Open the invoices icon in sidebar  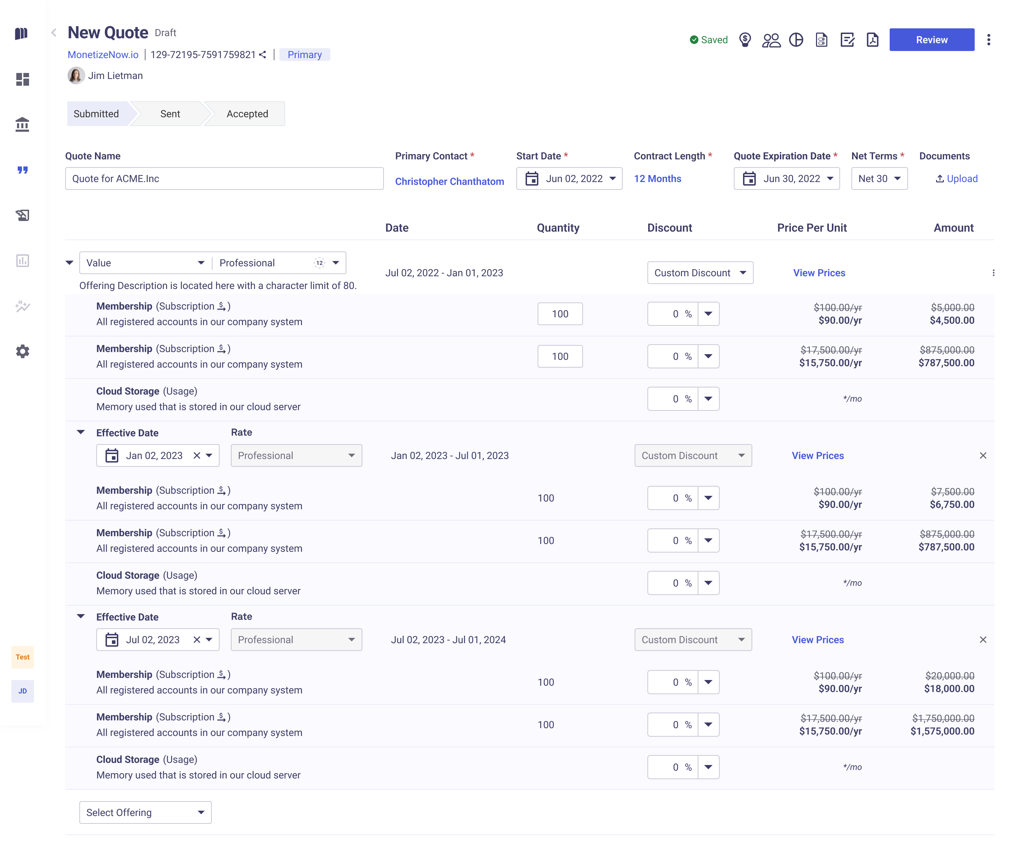click(22, 215)
